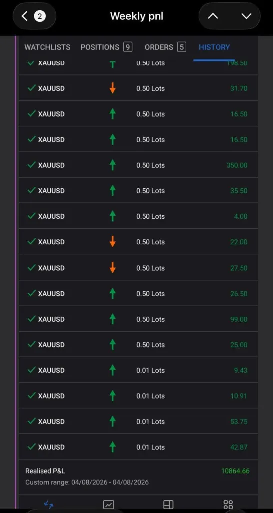Tap the back arrow at top left

[x=24, y=16]
